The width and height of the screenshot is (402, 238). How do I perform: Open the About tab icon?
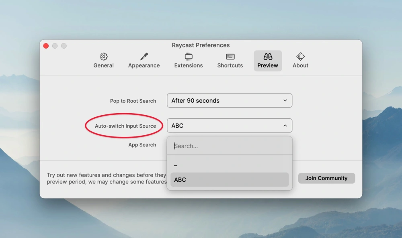(x=300, y=56)
